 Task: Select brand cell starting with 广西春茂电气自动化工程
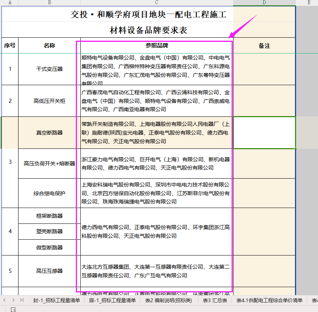coord(157,101)
